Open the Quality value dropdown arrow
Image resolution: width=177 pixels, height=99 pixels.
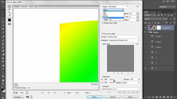(x=138, y=13)
